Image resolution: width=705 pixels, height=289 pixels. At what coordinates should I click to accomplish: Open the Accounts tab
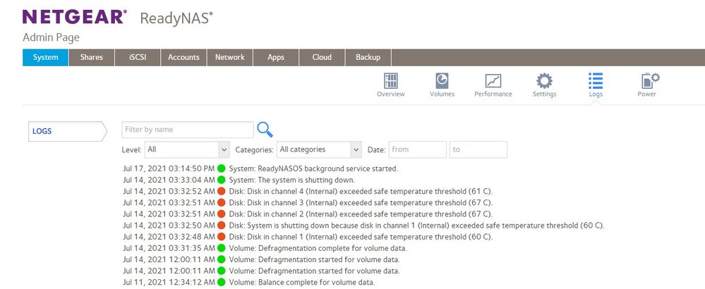click(183, 57)
